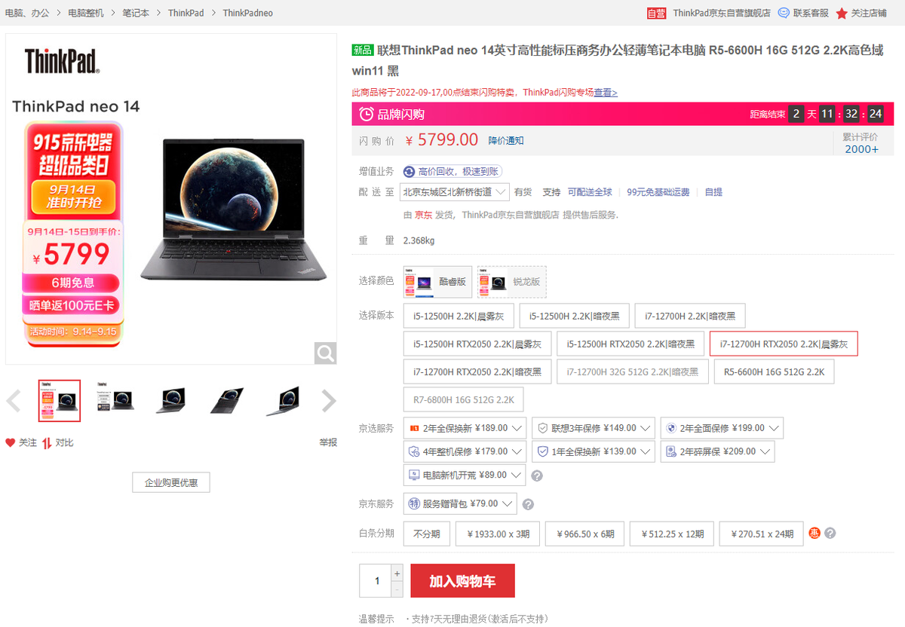The height and width of the screenshot is (627, 905).
Task: Select ¥270.51 x 24期 installment
Action: pyautogui.click(x=762, y=534)
